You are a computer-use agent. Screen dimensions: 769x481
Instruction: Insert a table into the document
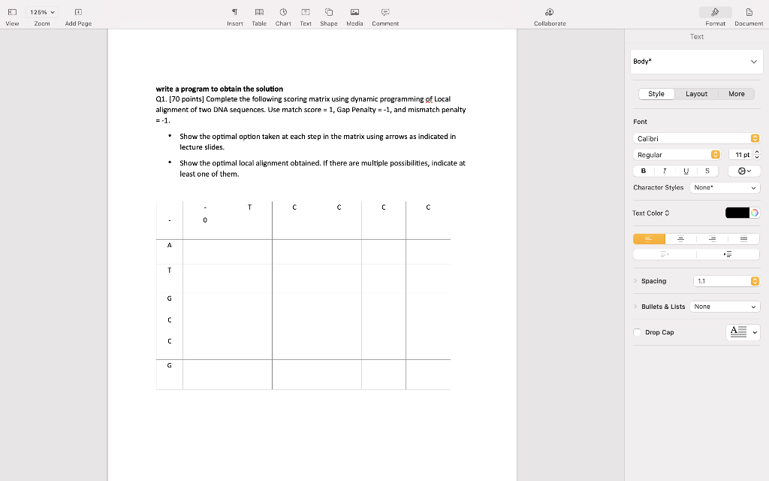point(258,16)
